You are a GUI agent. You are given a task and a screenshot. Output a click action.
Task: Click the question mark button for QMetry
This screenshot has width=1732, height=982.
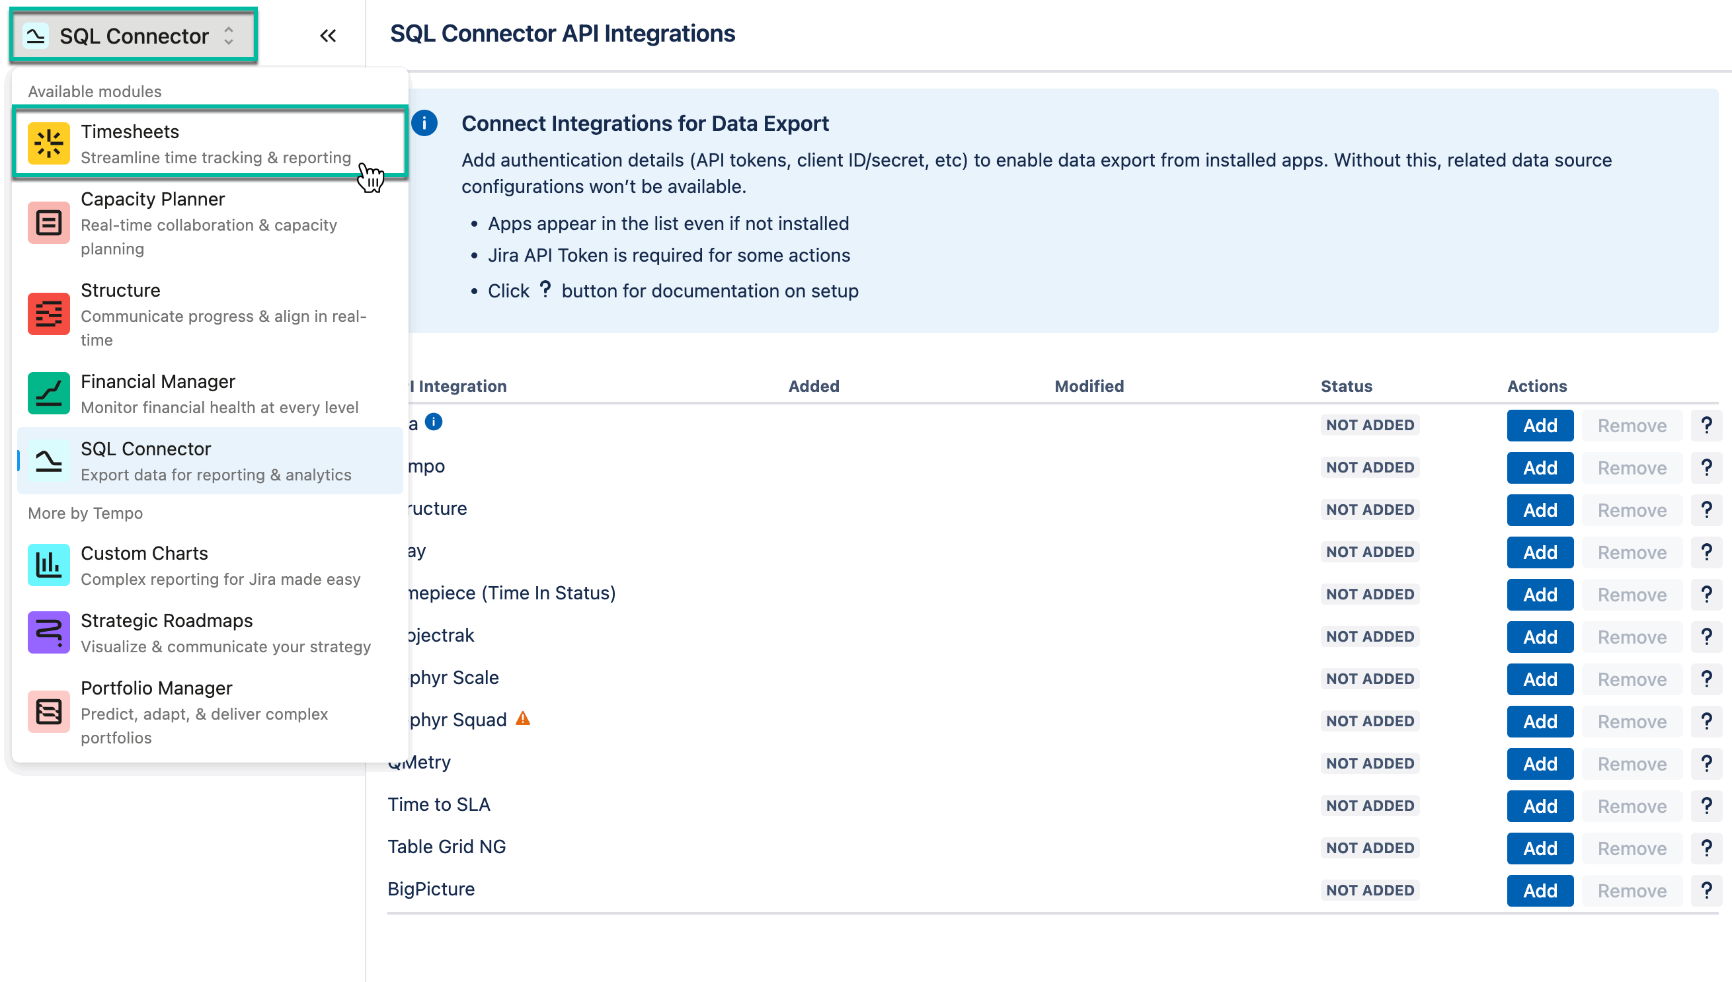(1707, 763)
